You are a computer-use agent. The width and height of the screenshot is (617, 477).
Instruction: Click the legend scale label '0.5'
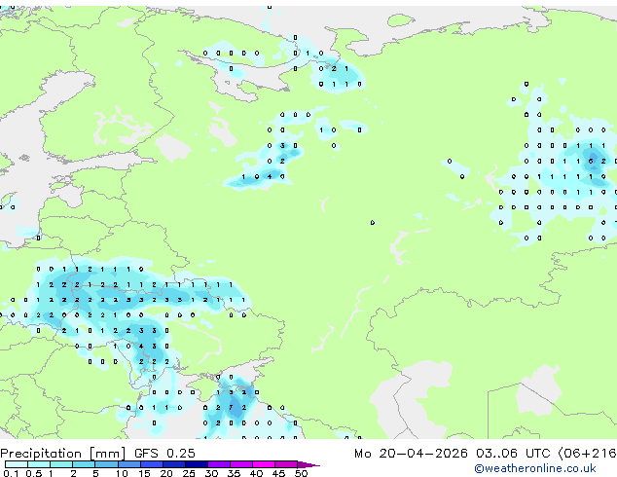33,473
